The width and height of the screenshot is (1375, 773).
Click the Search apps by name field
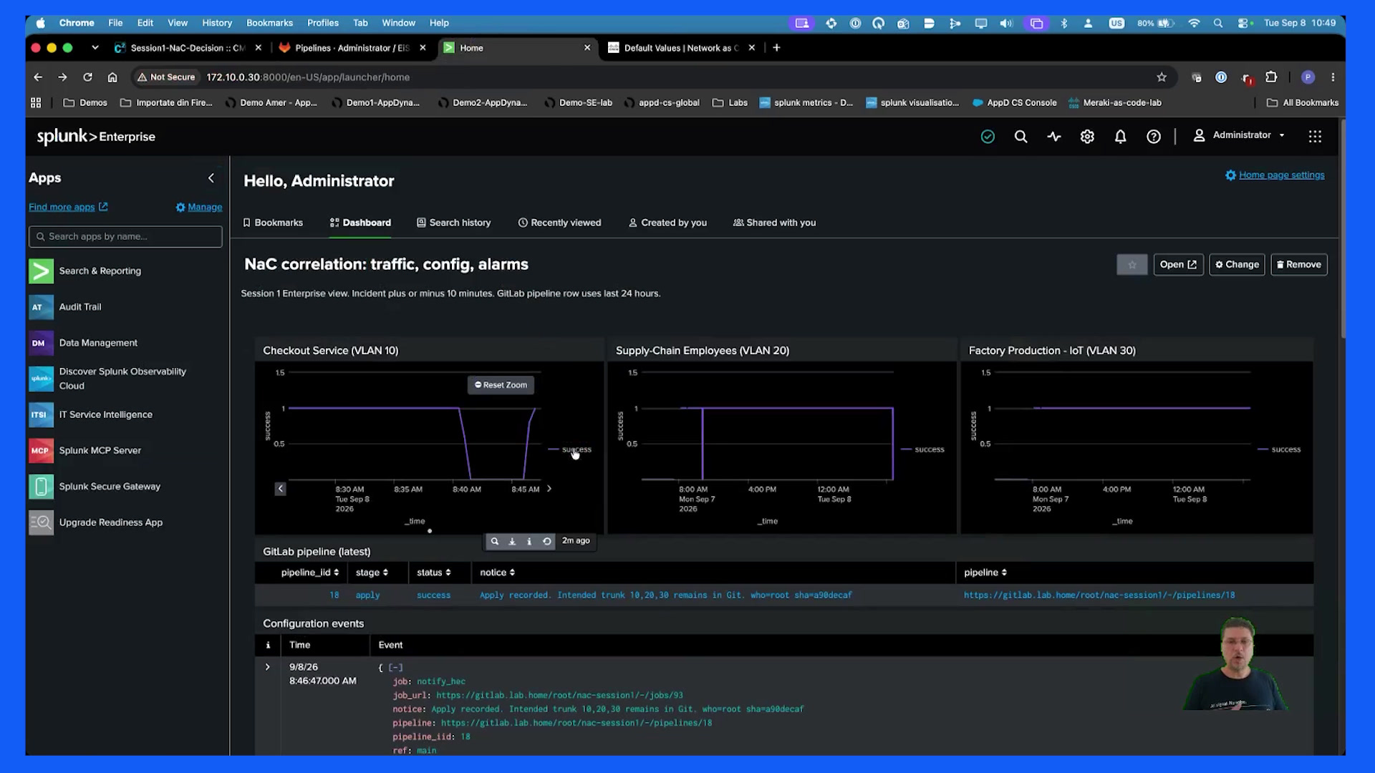[125, 237]
